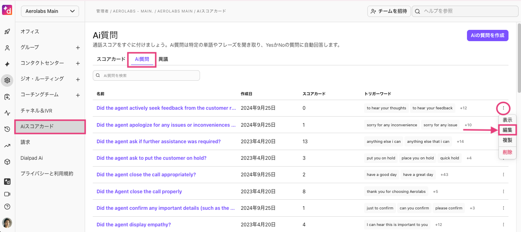Open three-dot menu for 'seek feedback' question row
This screenshot has height=232, width=521.
503,108
